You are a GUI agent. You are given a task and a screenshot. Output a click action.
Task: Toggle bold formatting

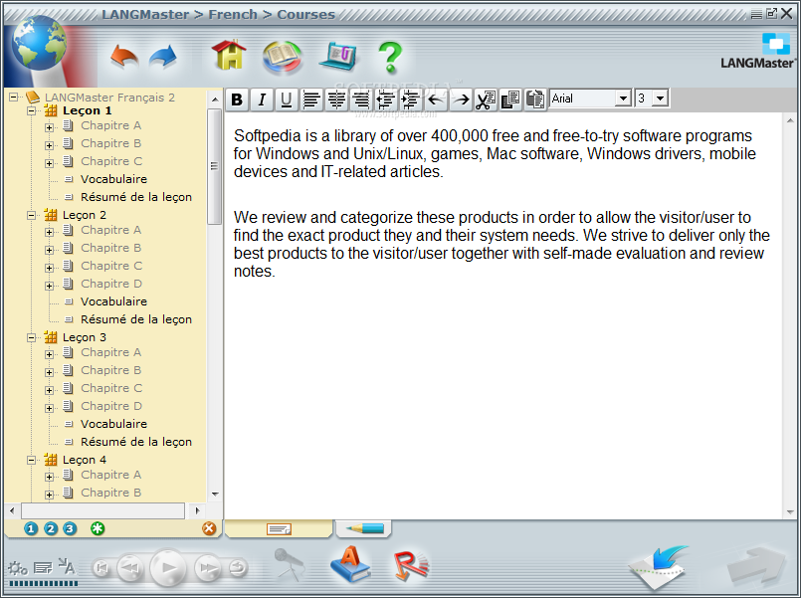[x=237, y=100]
